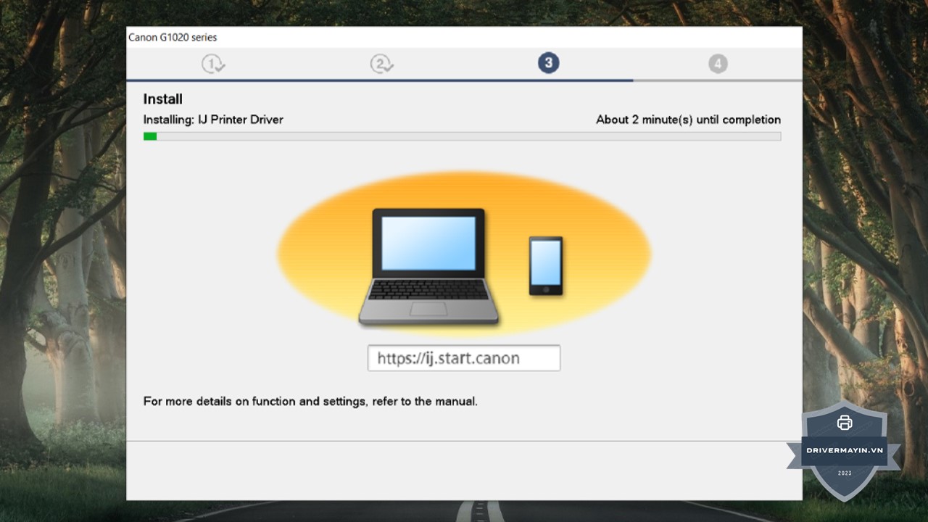Click the DRIVERMAYIN.VN banner text
This screenshot has width=928, height=522.
pos(845,450)
